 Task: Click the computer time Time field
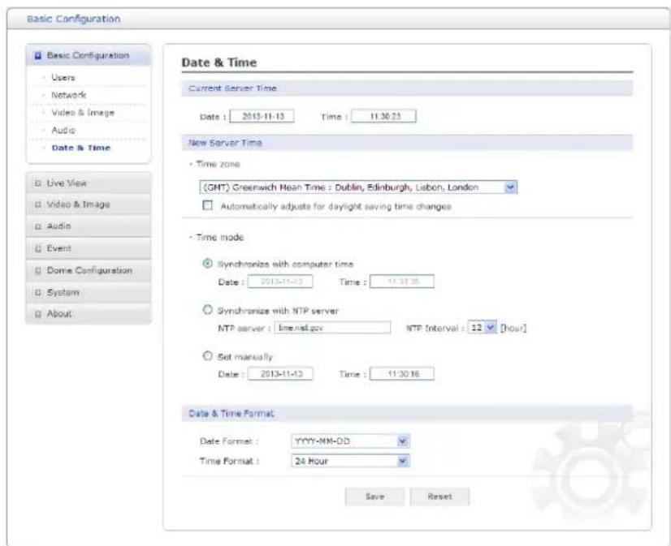coord(402,282)
